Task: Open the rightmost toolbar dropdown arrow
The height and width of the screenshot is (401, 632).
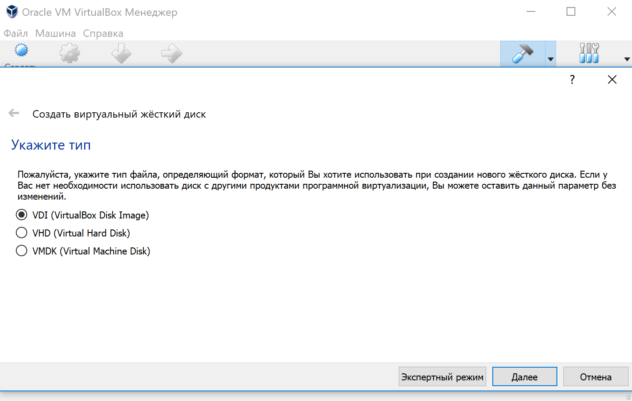Action: 626,57
